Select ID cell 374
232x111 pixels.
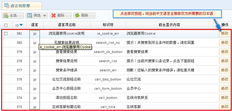19,98
